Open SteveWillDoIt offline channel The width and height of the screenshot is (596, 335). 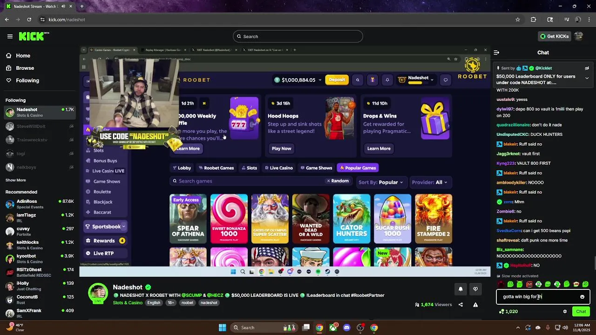click(x=40, y=126)
